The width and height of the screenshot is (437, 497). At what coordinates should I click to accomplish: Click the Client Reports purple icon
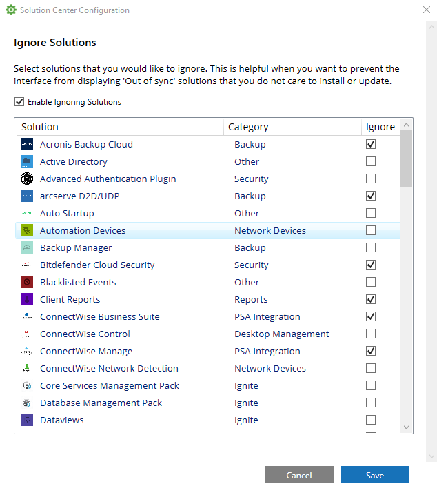27,300
